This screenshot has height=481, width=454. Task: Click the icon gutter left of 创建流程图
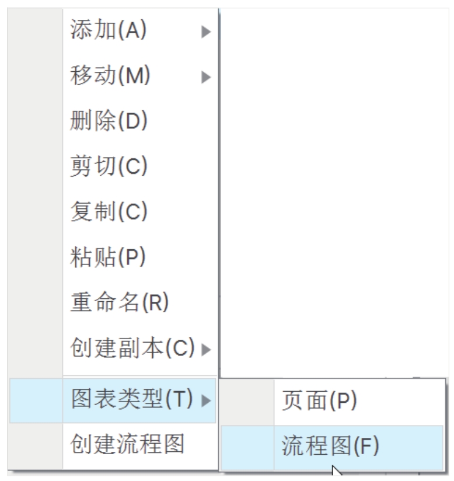[x=36, y=445]
